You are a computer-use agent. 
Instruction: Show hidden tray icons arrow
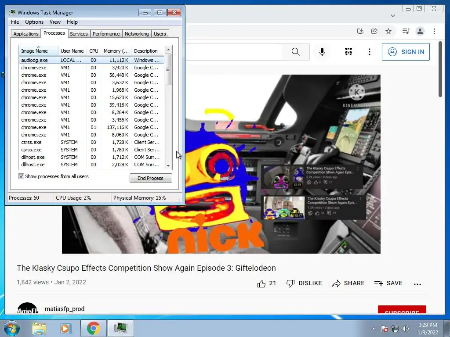374,329
